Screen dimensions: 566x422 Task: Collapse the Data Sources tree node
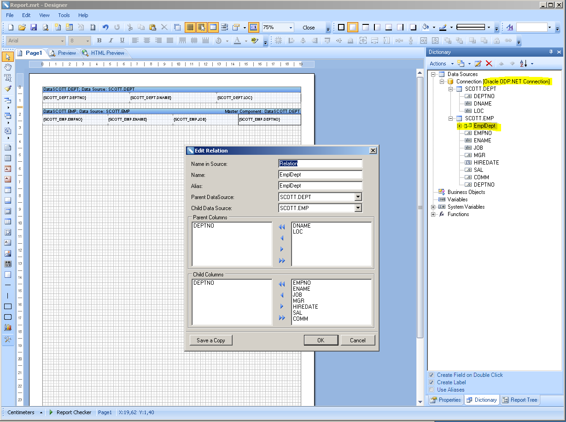coord(433,74)
